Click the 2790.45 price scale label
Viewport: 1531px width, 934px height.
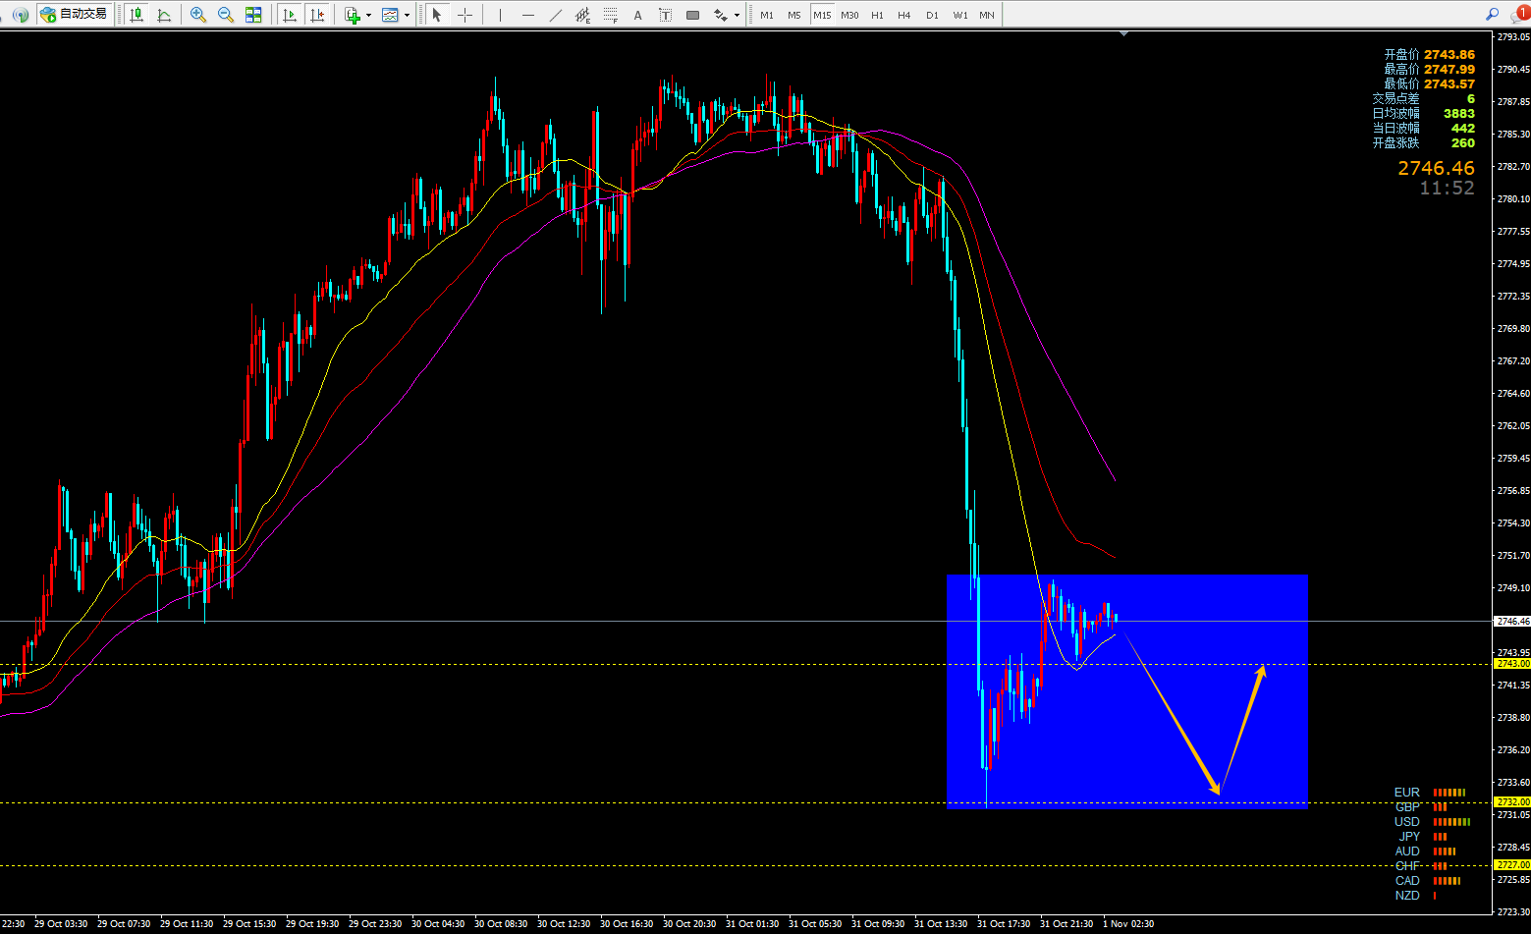(x=1513, y=70)
